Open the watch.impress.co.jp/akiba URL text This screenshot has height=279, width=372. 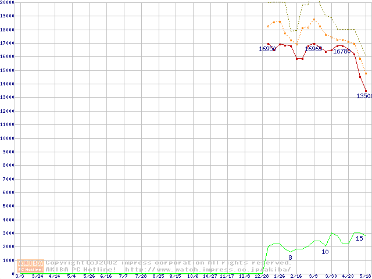[x=208, y=269]
